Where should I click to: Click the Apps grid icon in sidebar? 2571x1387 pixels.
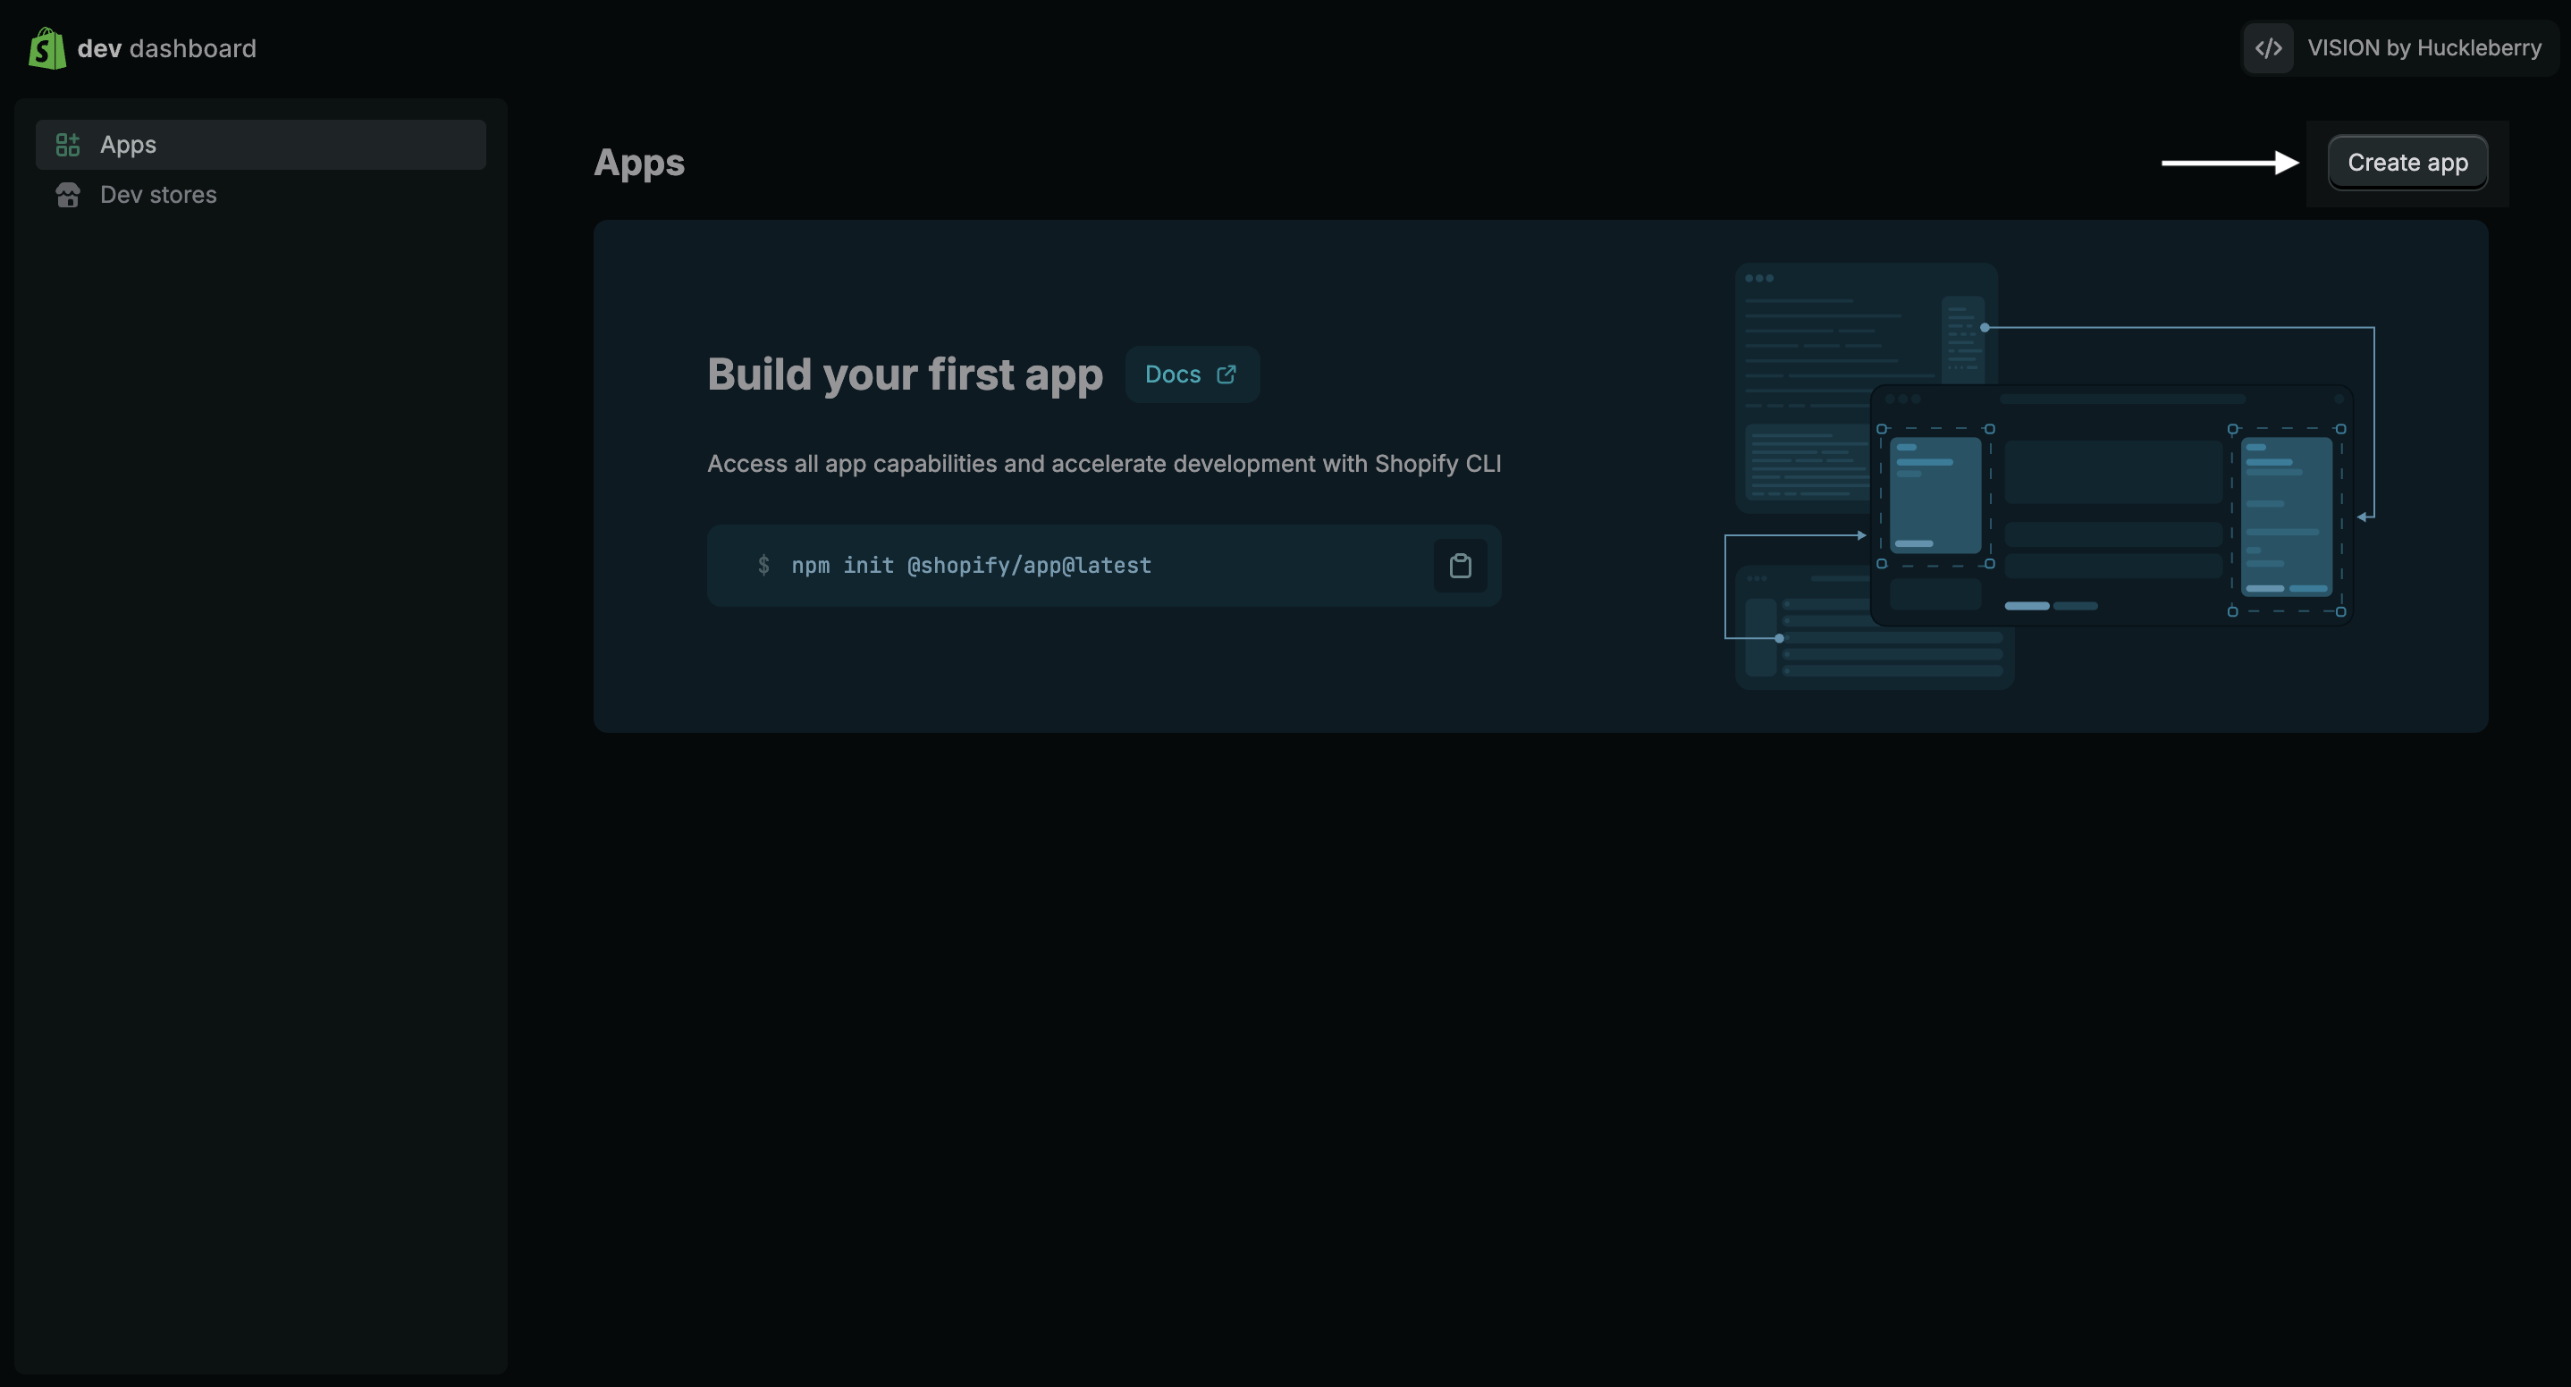68,145
